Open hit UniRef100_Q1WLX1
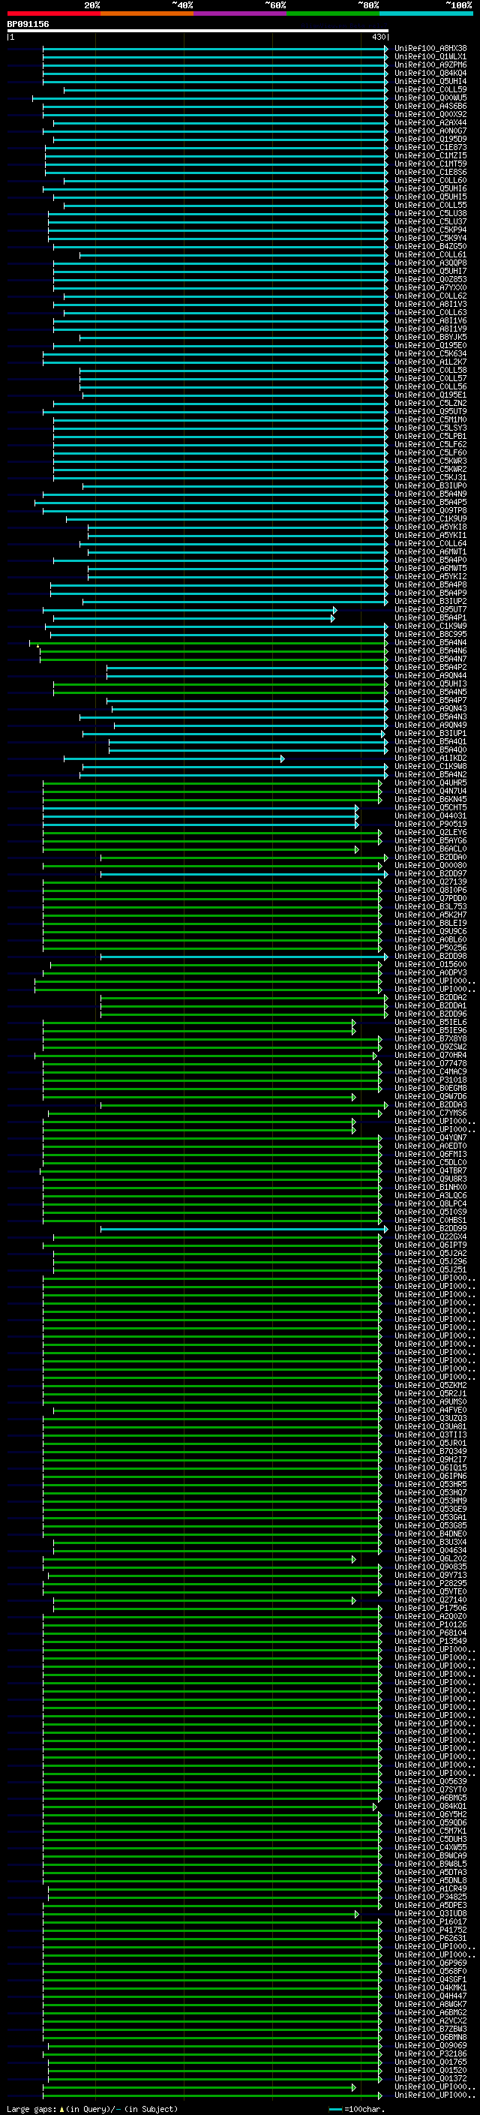Screen dimensions: 480x2115 coord(430,57)
